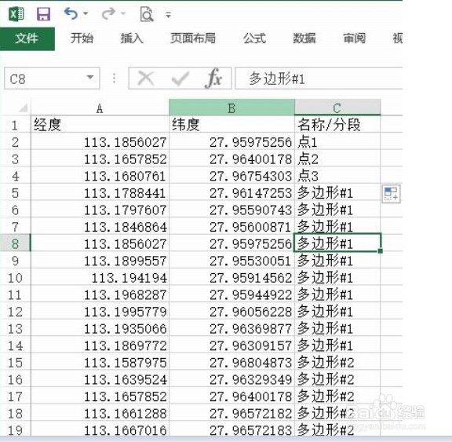Open Insert Function fx dialog

(214, 79)
